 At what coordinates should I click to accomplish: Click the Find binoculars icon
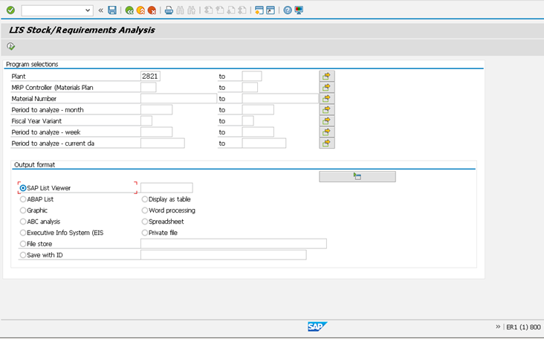tap(180, 10)
